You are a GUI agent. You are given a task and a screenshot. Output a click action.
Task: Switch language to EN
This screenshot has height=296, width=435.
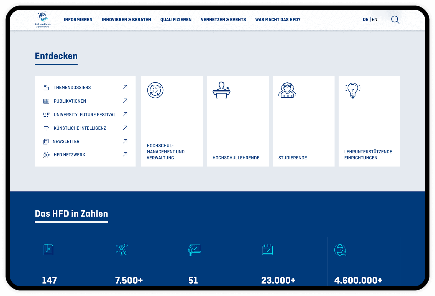coord(374,19)
